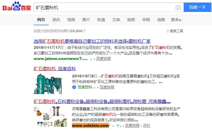Open the 采购 tab
The height and width of the screenshot is (131, 212).
146,20
